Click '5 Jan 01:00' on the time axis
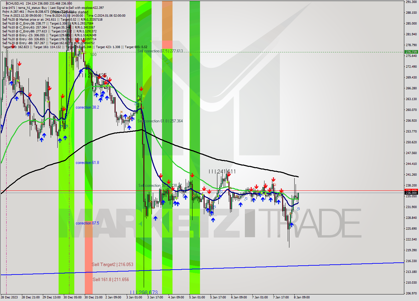 pos(197,297)
